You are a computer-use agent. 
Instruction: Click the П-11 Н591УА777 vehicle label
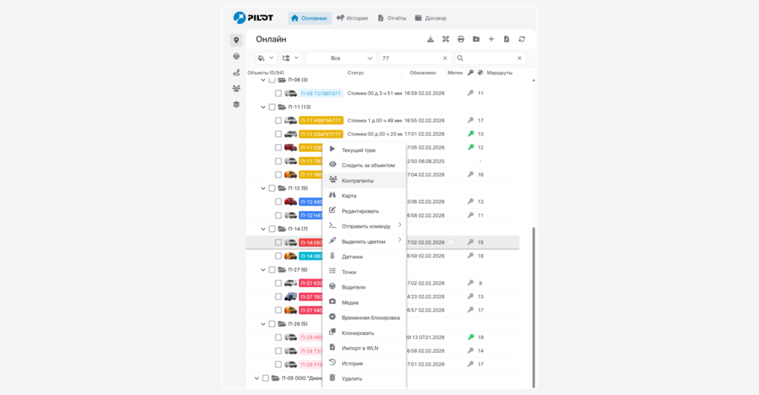pyautogui.click(x=321, y=121)
